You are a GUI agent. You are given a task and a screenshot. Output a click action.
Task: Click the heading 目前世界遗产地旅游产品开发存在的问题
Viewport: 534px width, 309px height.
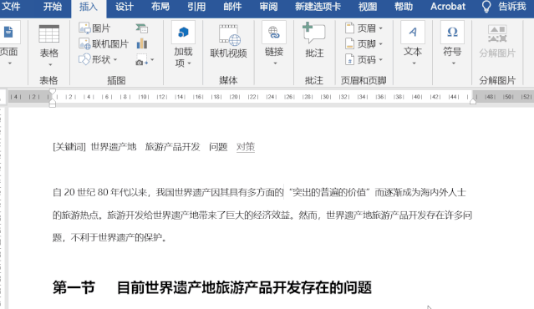(244, 287)
